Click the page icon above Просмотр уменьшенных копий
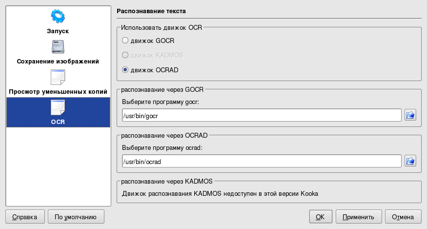 pyautogui.click(x=58, y=77)
